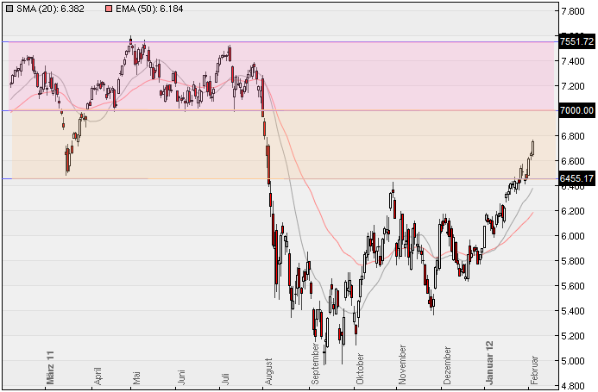598x392 pixels.
Task: Click the Dezember date axis label
Action: tap(447, 365)
